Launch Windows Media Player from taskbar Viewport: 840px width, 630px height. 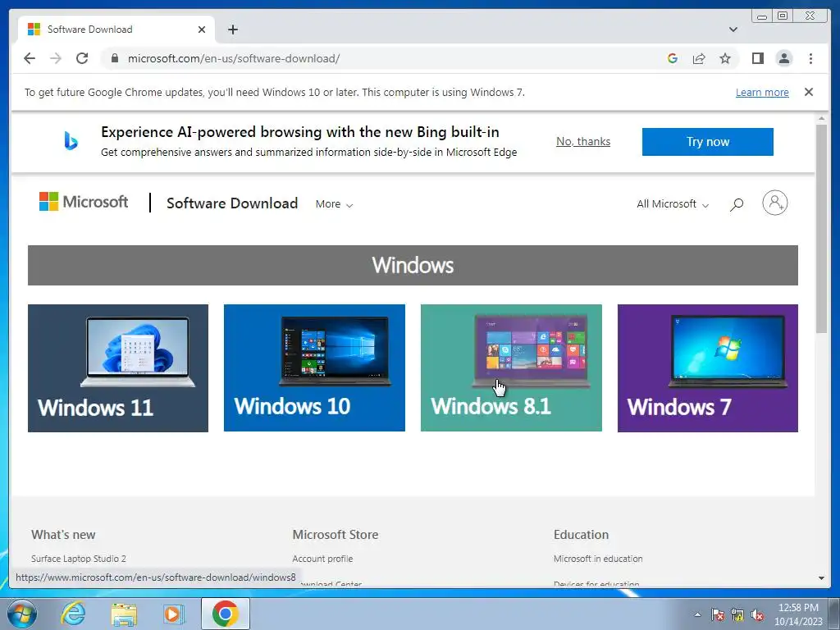click(173, 614)
